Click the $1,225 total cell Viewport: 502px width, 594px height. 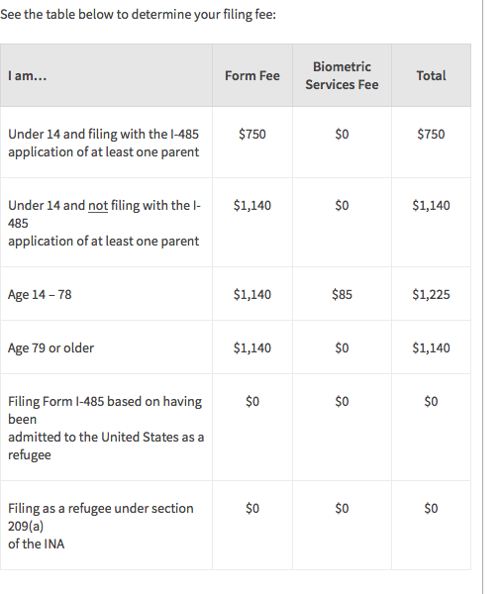[x=431, y=294]
